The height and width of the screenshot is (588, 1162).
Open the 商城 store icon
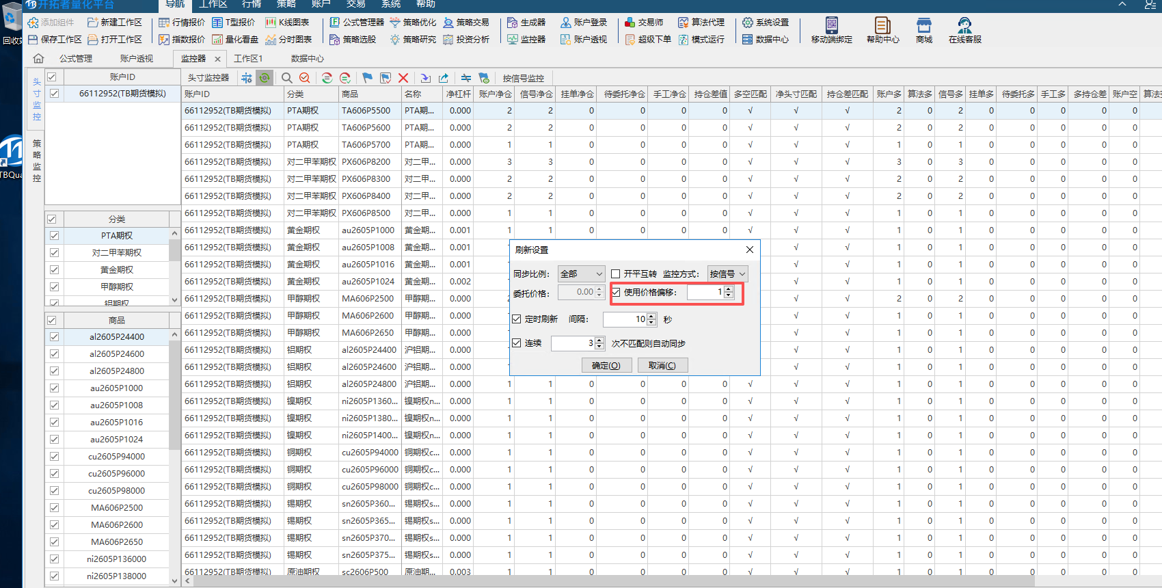pos(923,30)
